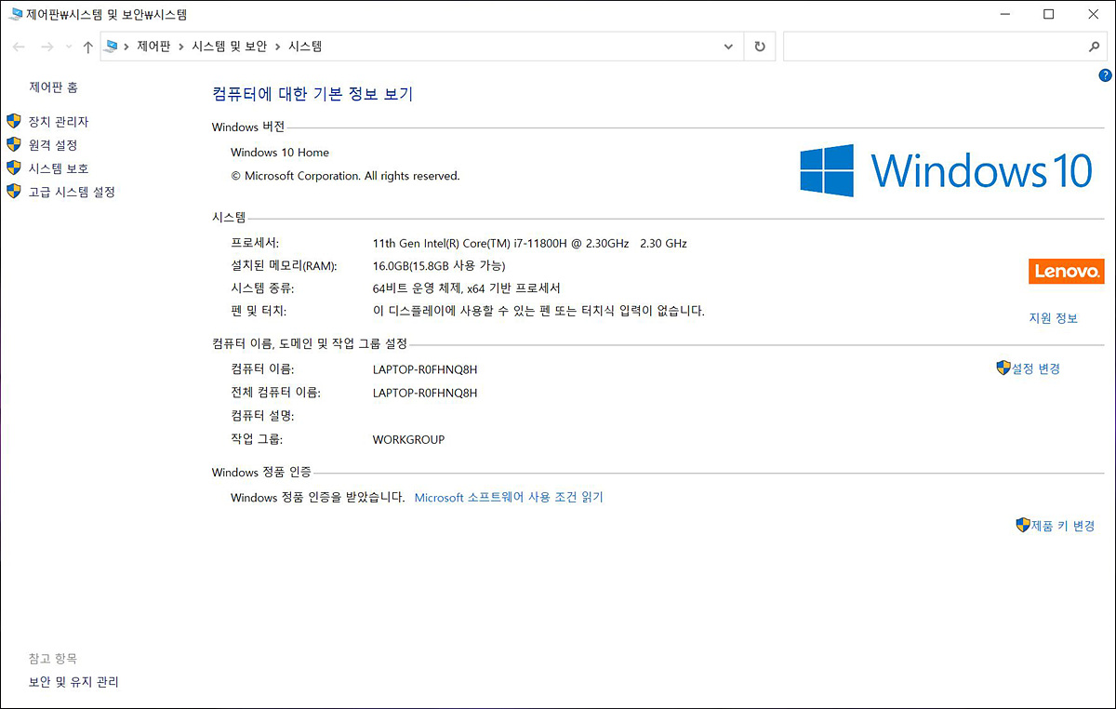
Task: Click the 64비트 운영 체제 system type value
Action: click(x=466, y=288)
